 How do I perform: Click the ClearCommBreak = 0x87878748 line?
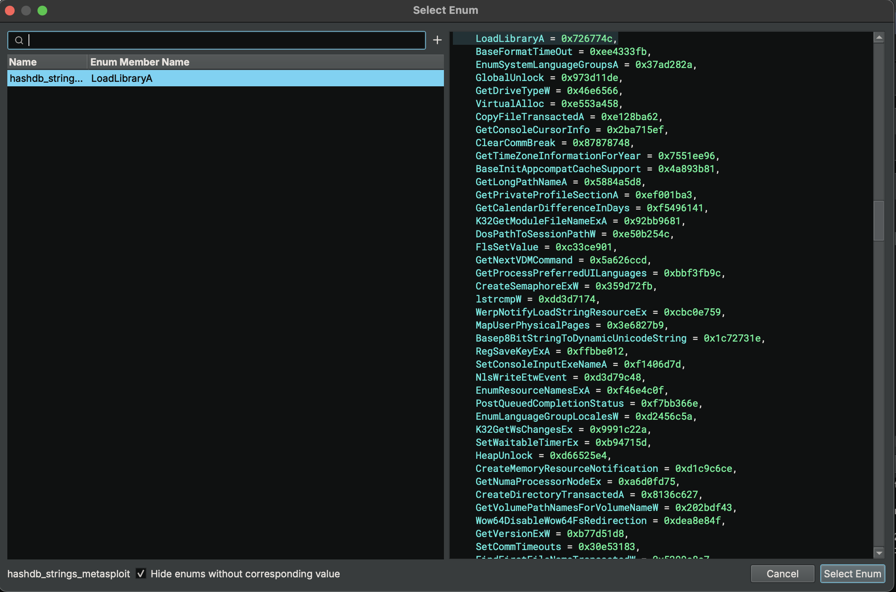pos(555,143)
